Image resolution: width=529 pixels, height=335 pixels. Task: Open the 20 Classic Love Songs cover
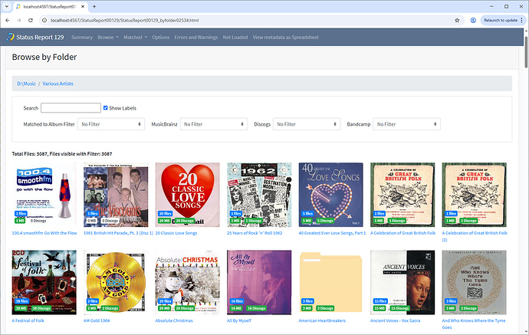coord(188,195)
